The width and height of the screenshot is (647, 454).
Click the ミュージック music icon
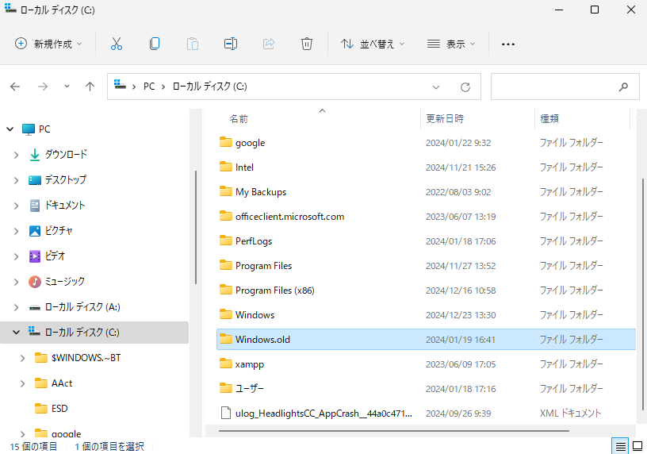(35, 282)
